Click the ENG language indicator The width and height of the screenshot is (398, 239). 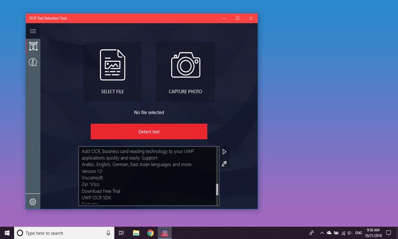pyautogui.click(x=359, y=233)
